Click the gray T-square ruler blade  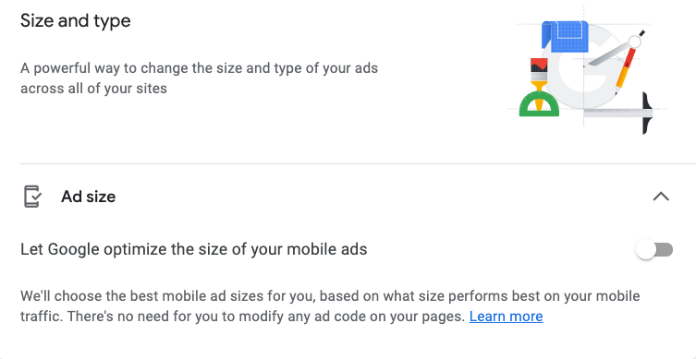[615, 113]
